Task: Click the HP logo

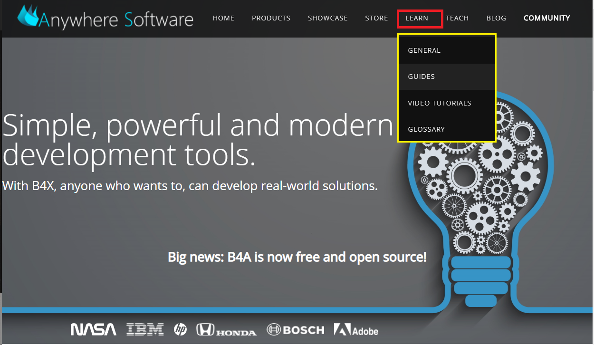Action: (x=181, y=329)
